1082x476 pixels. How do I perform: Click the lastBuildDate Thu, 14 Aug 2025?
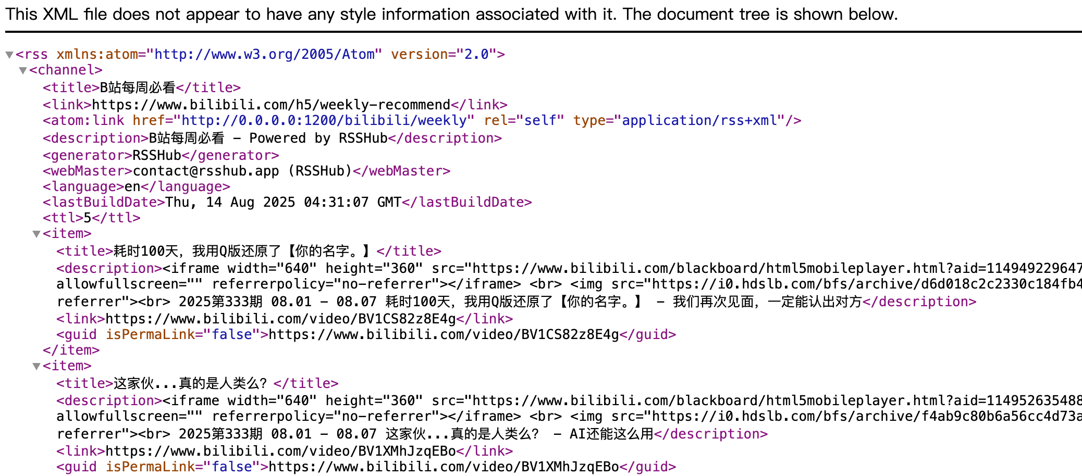(x=284, y=202)
